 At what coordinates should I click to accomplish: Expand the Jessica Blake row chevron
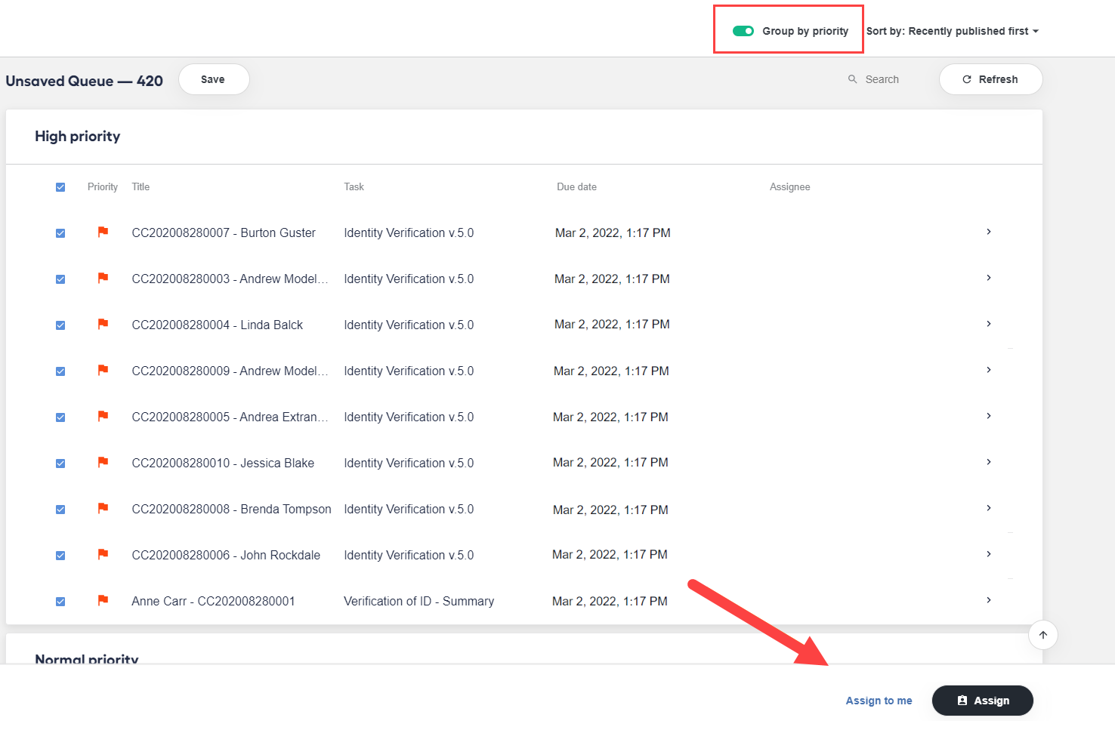(989, 462)
